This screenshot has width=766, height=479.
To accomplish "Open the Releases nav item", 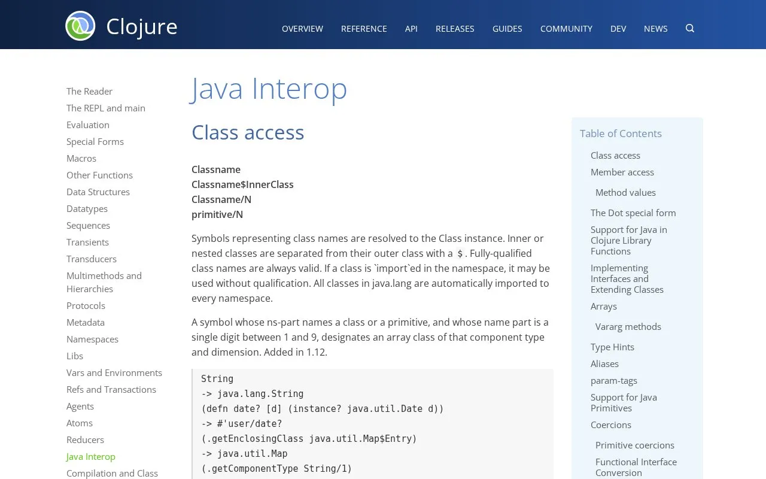I will pos(455,29).
